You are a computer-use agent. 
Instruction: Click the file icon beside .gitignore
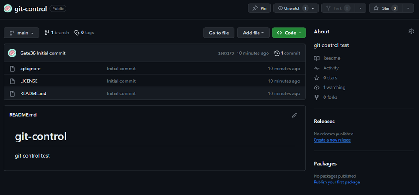click(12, 69)
